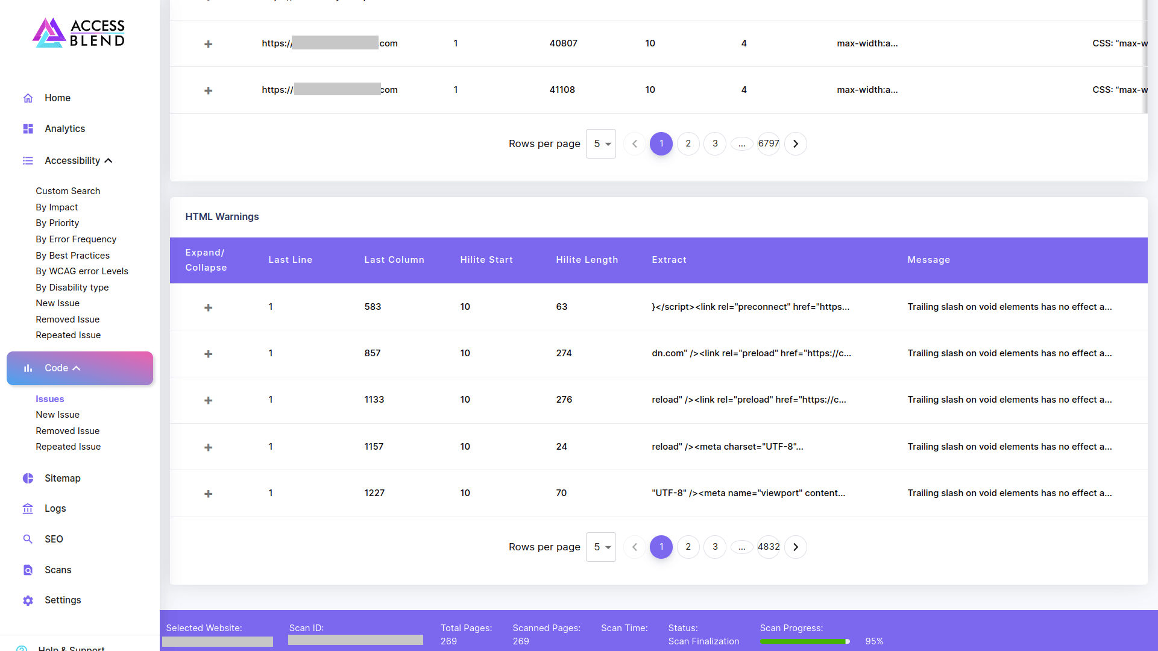
Task: Click extract text starting }</script><link rel="preconnect"
Action: pyautogui.click(x=750, y=307)
